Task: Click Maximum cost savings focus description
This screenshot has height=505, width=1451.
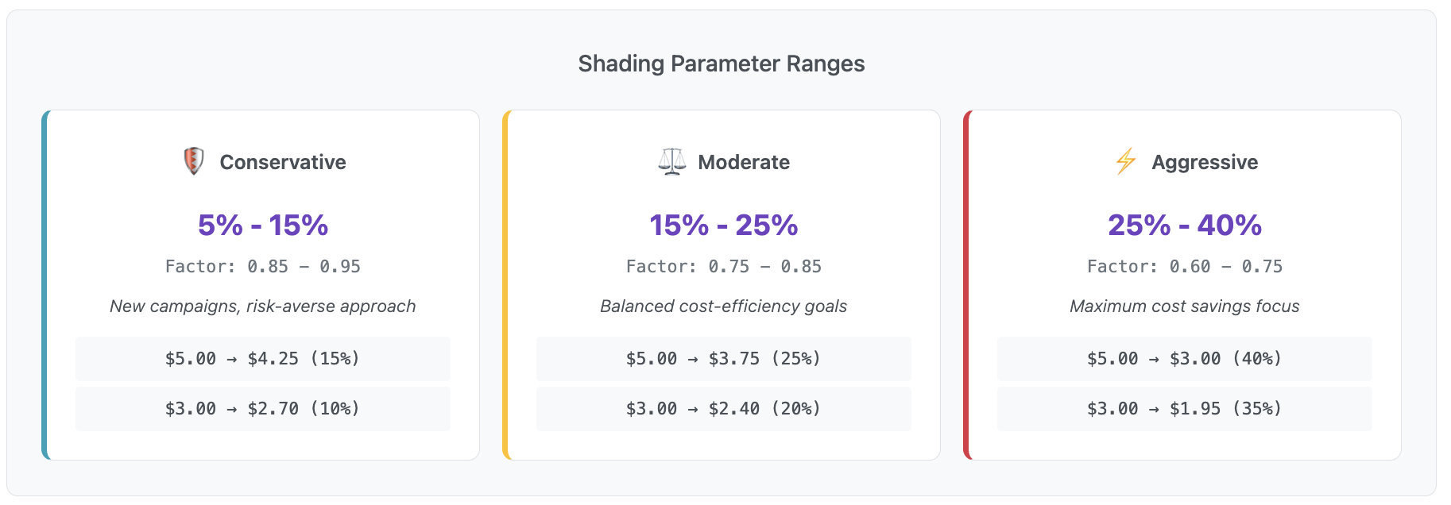Action: click(1184, 306)
